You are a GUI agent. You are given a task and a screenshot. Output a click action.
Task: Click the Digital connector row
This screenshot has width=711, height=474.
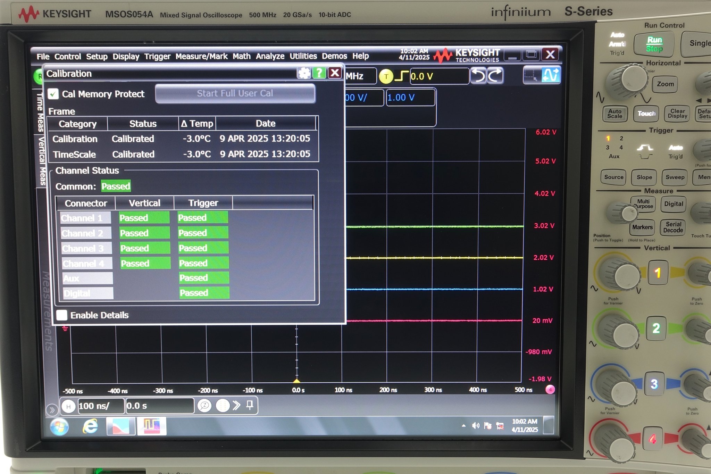(x=88, y=293)
